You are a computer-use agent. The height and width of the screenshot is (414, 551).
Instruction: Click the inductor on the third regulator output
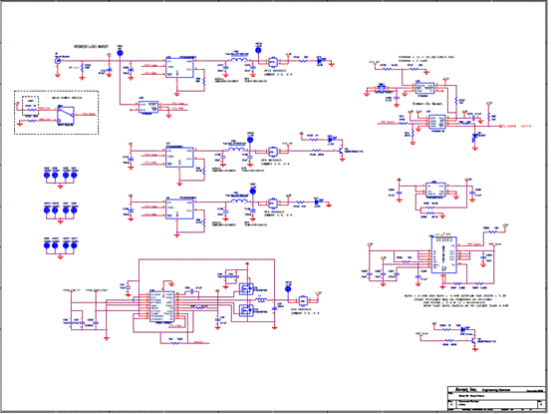click(239, 201)
